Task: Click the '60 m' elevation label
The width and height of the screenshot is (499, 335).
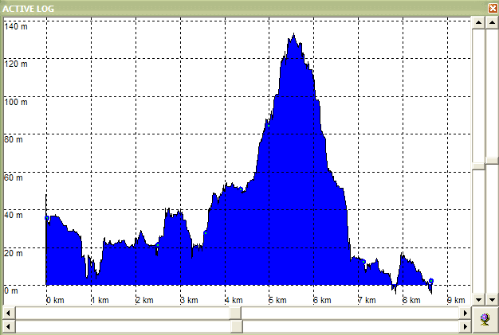Action: (x=14, y=177)
